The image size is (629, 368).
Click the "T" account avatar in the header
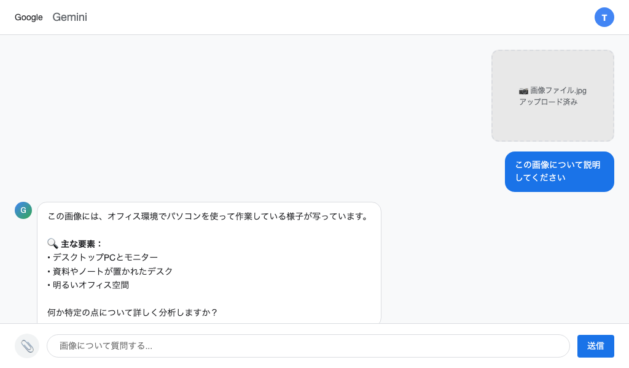(x=604, y=17)
